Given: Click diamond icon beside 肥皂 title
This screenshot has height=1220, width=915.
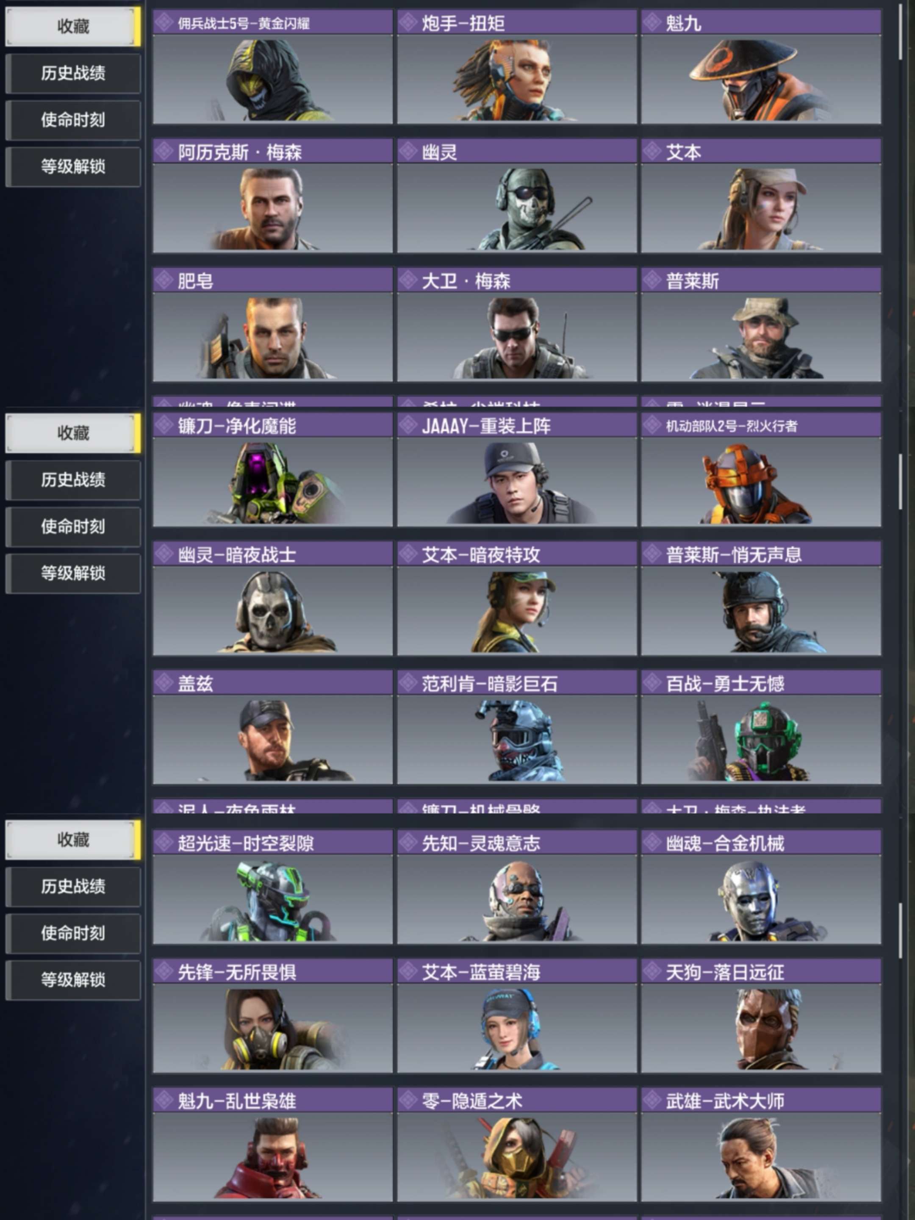Looking at the screenshot, I should 164,281.
